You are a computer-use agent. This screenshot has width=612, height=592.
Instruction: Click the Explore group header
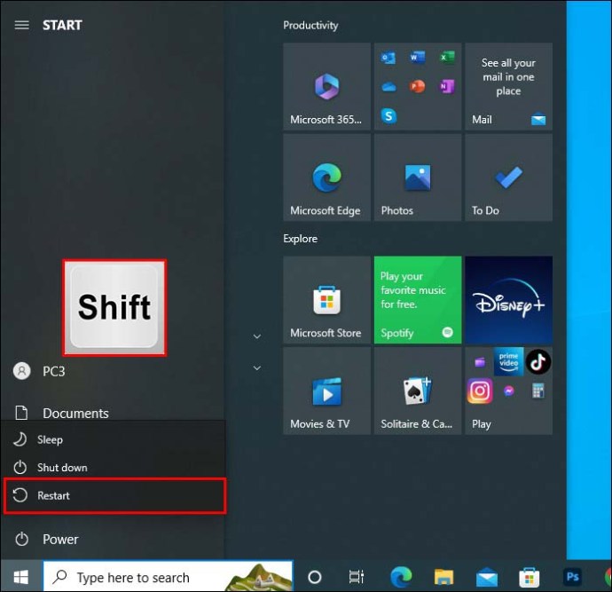click(x=300, y=239)
